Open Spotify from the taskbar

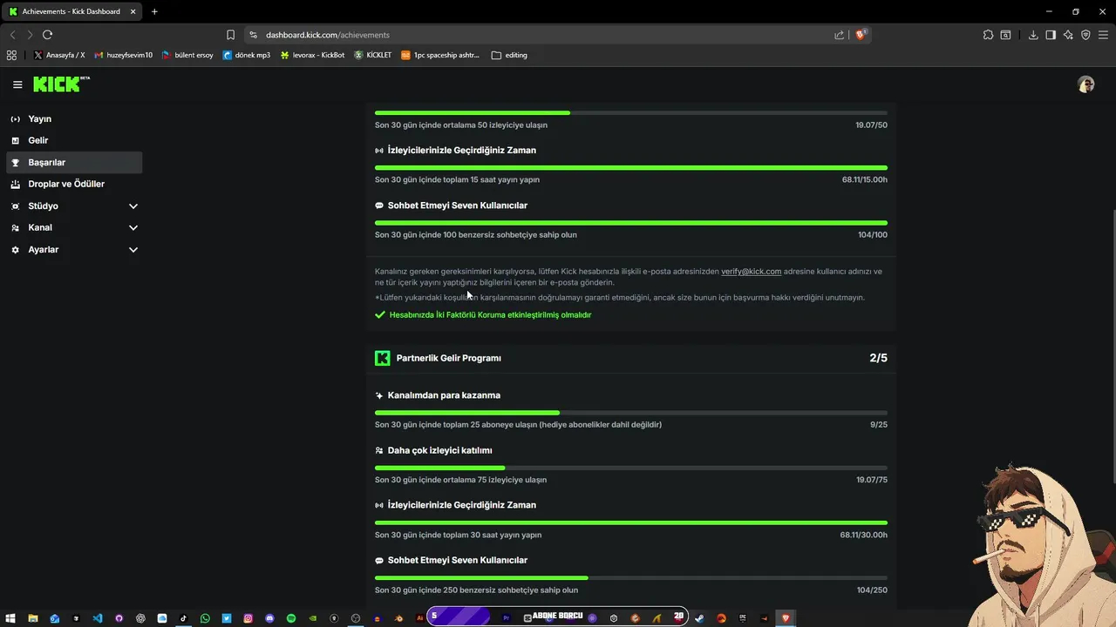coord(291,618)
